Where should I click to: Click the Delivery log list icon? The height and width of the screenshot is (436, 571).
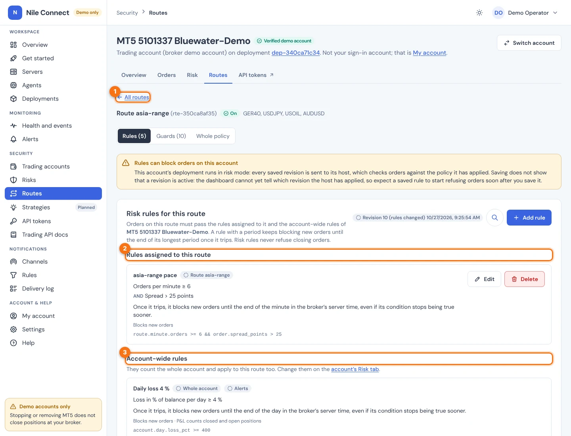(13, 289)
